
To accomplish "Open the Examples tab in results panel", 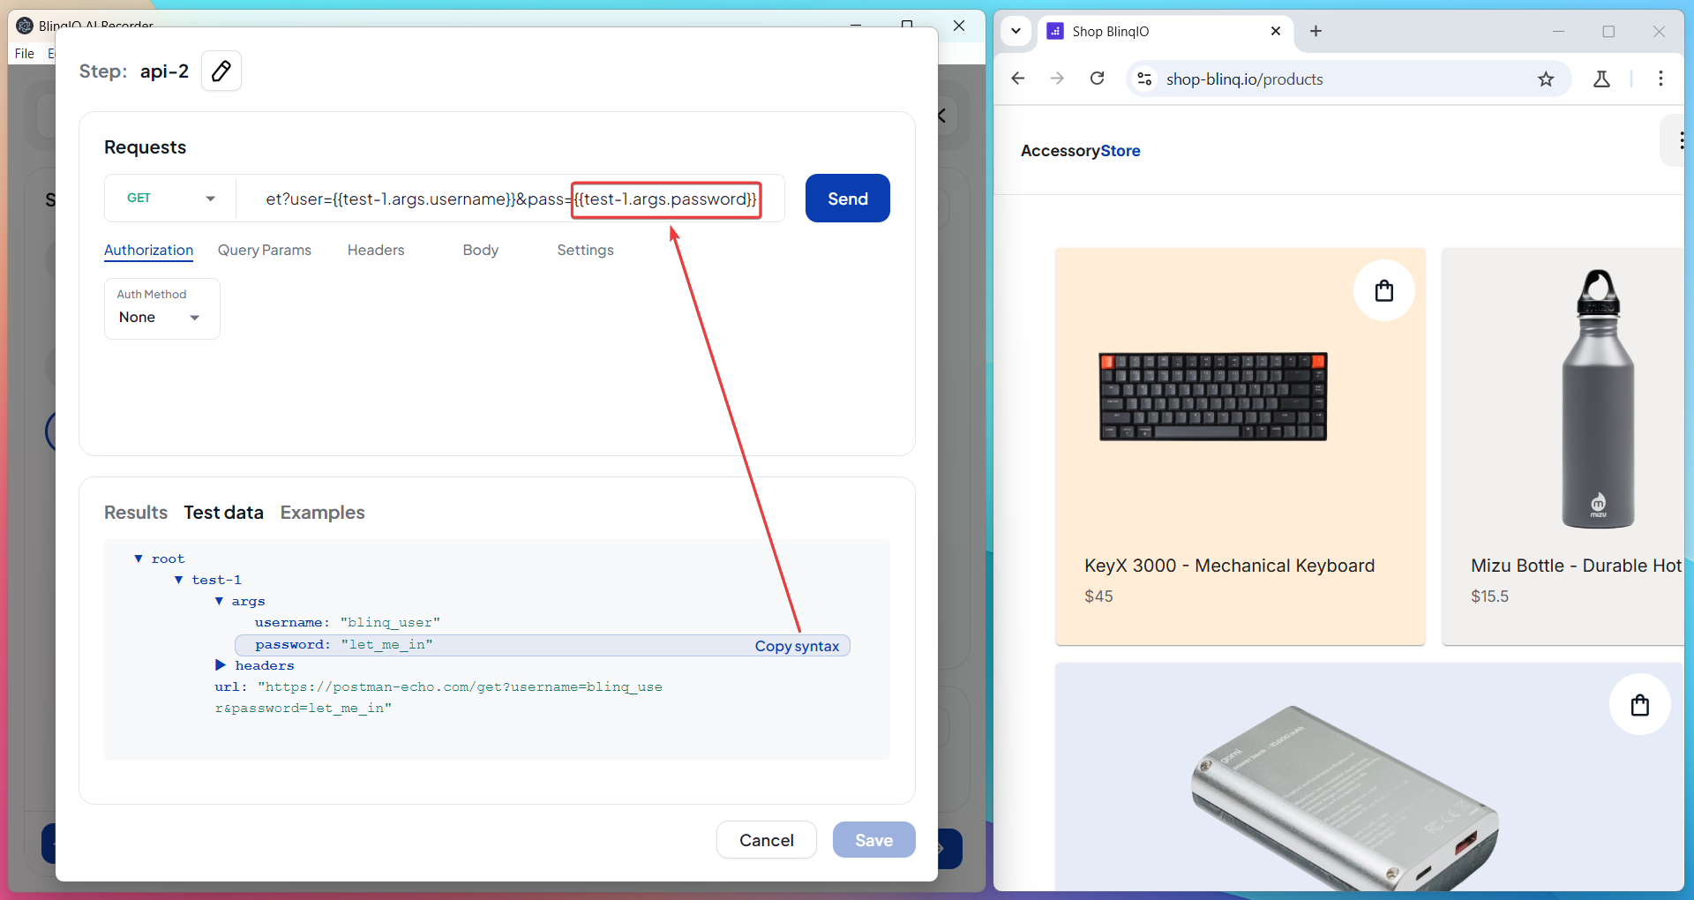I will click(322, 513).
